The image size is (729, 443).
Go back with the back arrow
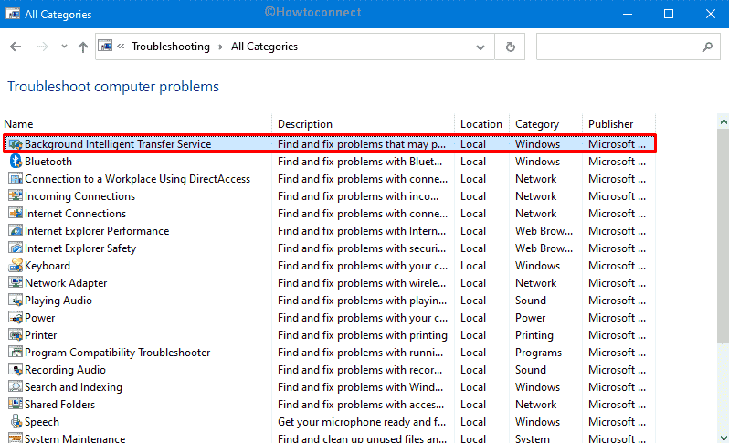(x=16, y=47)
